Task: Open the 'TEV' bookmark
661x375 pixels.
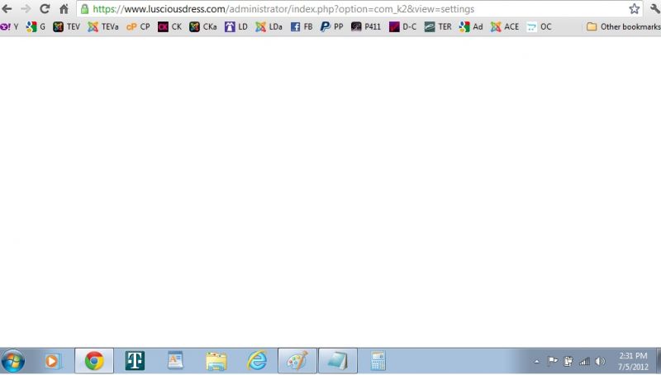Action: tap(66, 26)
